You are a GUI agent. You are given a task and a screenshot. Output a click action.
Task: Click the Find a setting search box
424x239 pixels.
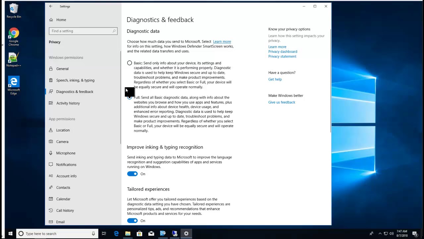[83, 31]
